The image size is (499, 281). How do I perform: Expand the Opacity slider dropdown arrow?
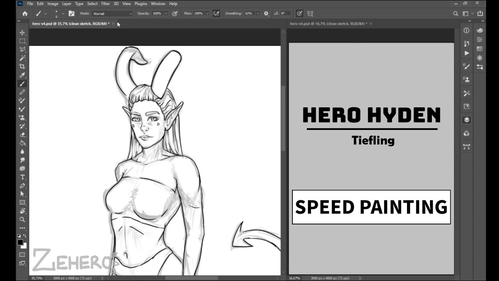[x=166, y=13]
